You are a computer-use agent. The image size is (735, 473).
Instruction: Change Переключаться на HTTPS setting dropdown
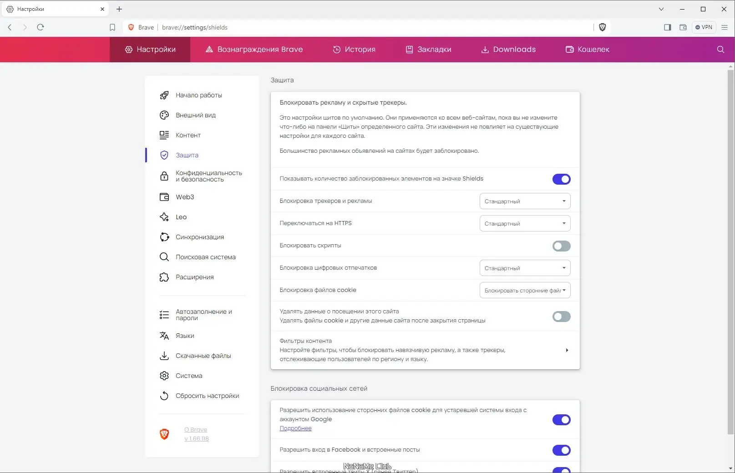(x=524, y=223)
